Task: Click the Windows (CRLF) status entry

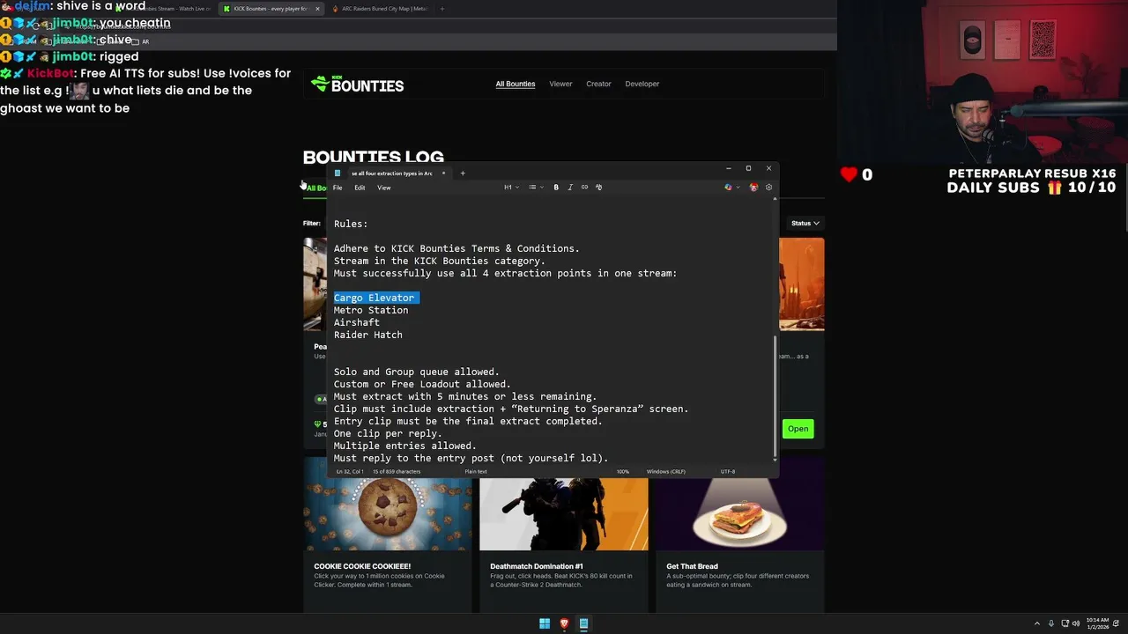Action: (x=666, y=472)
